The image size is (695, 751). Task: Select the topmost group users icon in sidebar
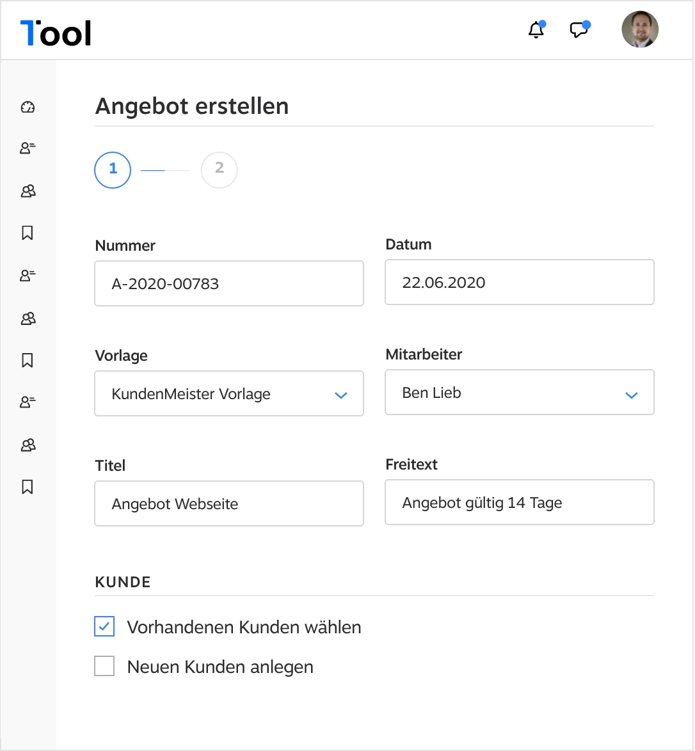click(x=28, y=191)
